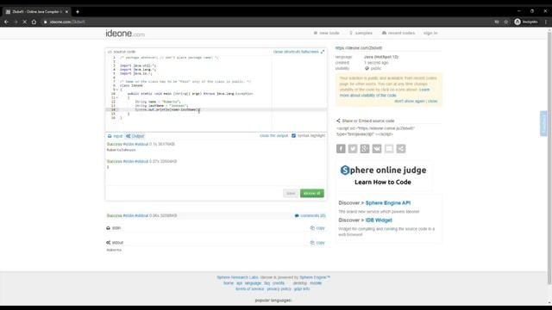
Task: Click sign in at the top
Action: click(430, 33)
